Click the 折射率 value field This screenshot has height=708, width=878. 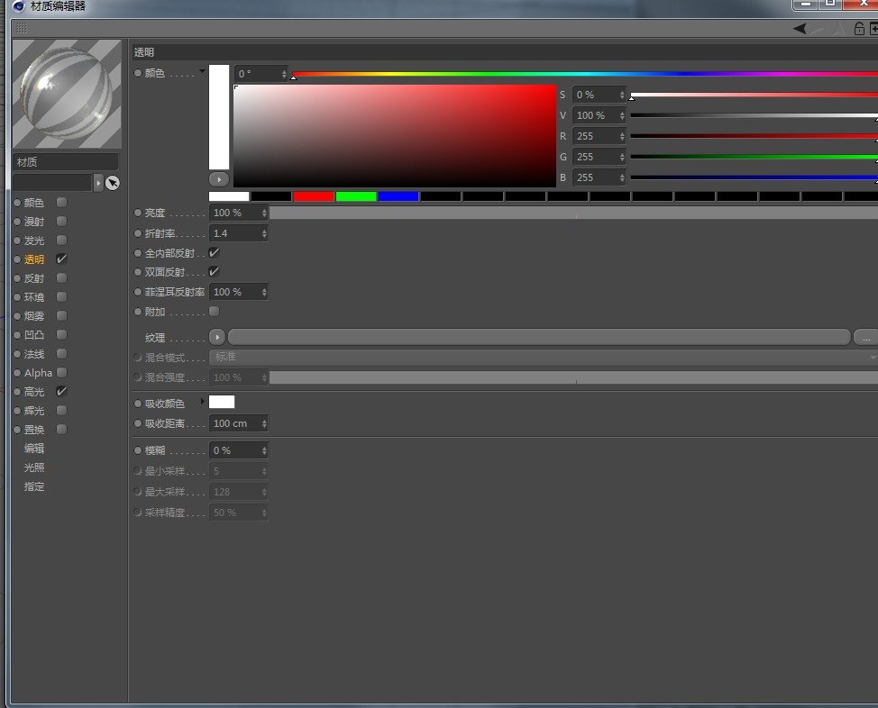point(233,233)
